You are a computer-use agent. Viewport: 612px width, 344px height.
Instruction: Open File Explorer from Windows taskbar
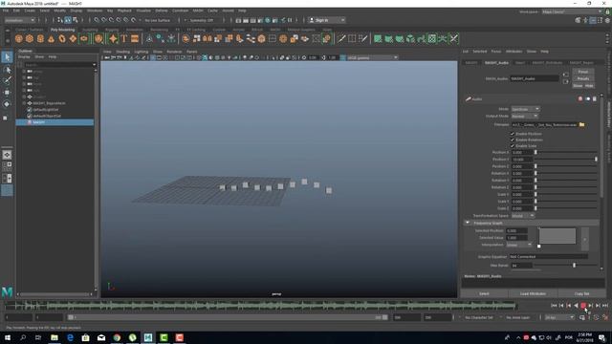(55, 337)
